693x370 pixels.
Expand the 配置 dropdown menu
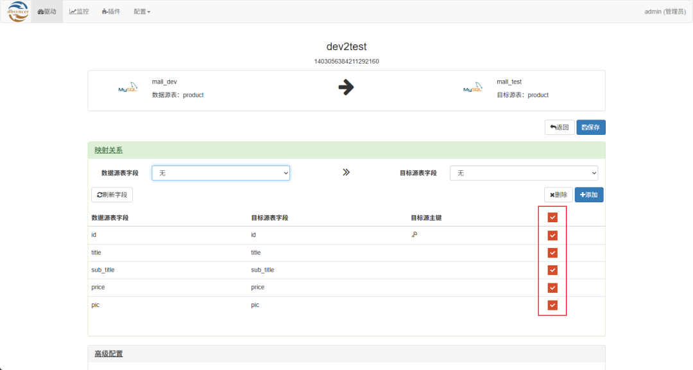(x=142, y=12)
